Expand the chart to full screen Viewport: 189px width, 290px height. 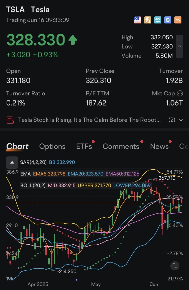pos(175,266)
